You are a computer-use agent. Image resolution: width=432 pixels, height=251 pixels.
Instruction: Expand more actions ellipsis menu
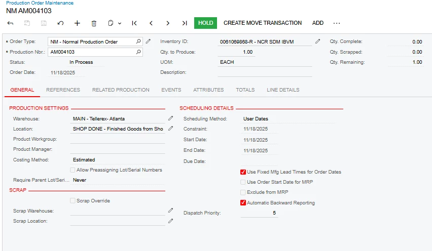pyautogui.click(x=337, y=23)
